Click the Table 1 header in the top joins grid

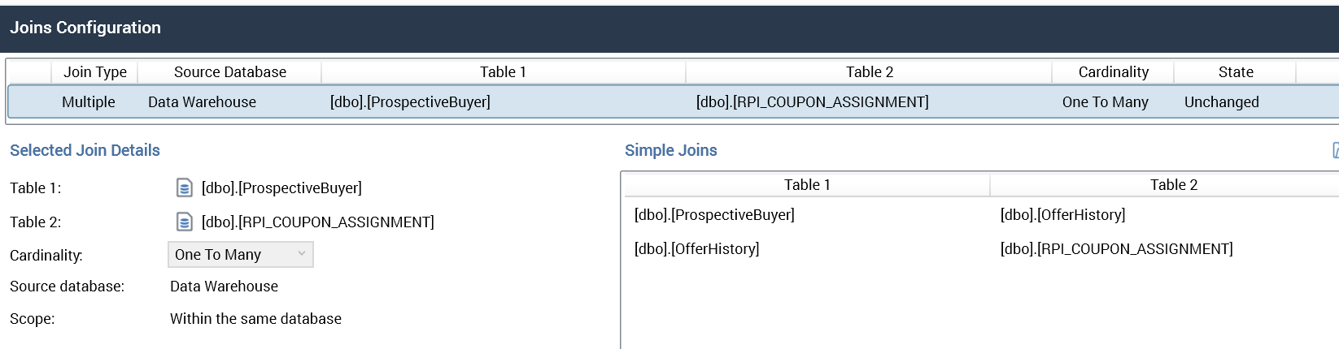[503, 72]
